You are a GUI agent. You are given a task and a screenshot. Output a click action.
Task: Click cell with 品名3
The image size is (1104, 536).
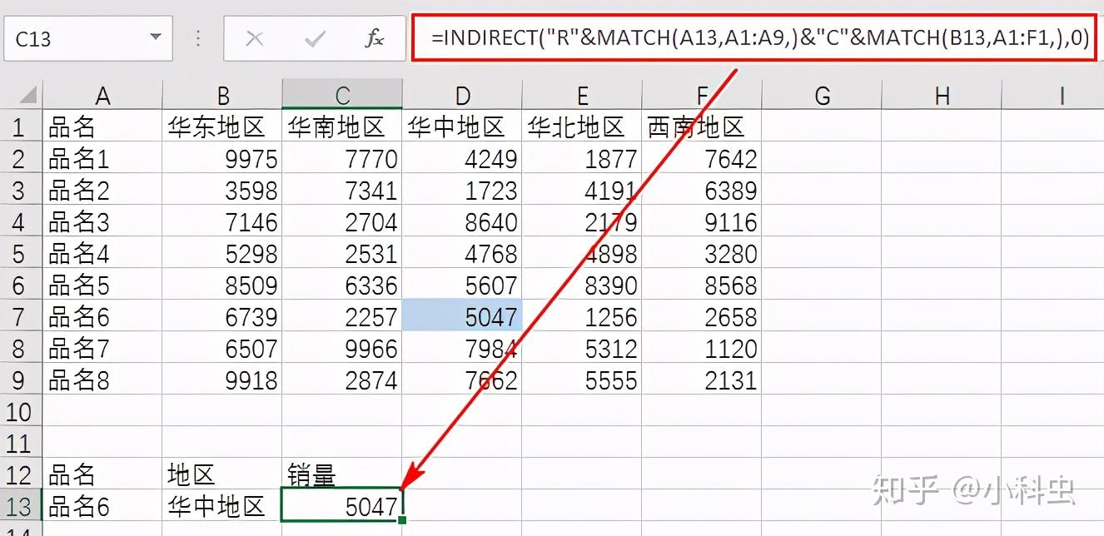102,221
